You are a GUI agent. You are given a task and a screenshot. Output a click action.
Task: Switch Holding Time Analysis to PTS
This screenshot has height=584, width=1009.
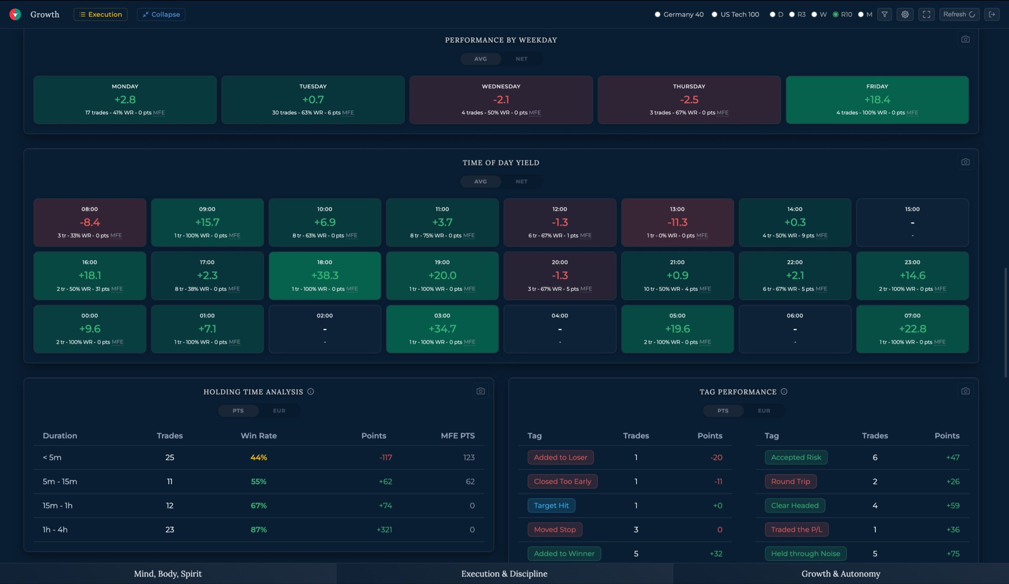point(238,410)
